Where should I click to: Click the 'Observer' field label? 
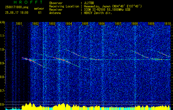[56, 3]
